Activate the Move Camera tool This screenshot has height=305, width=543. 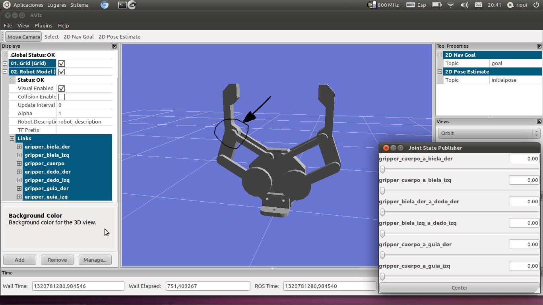tap(23, 37)
